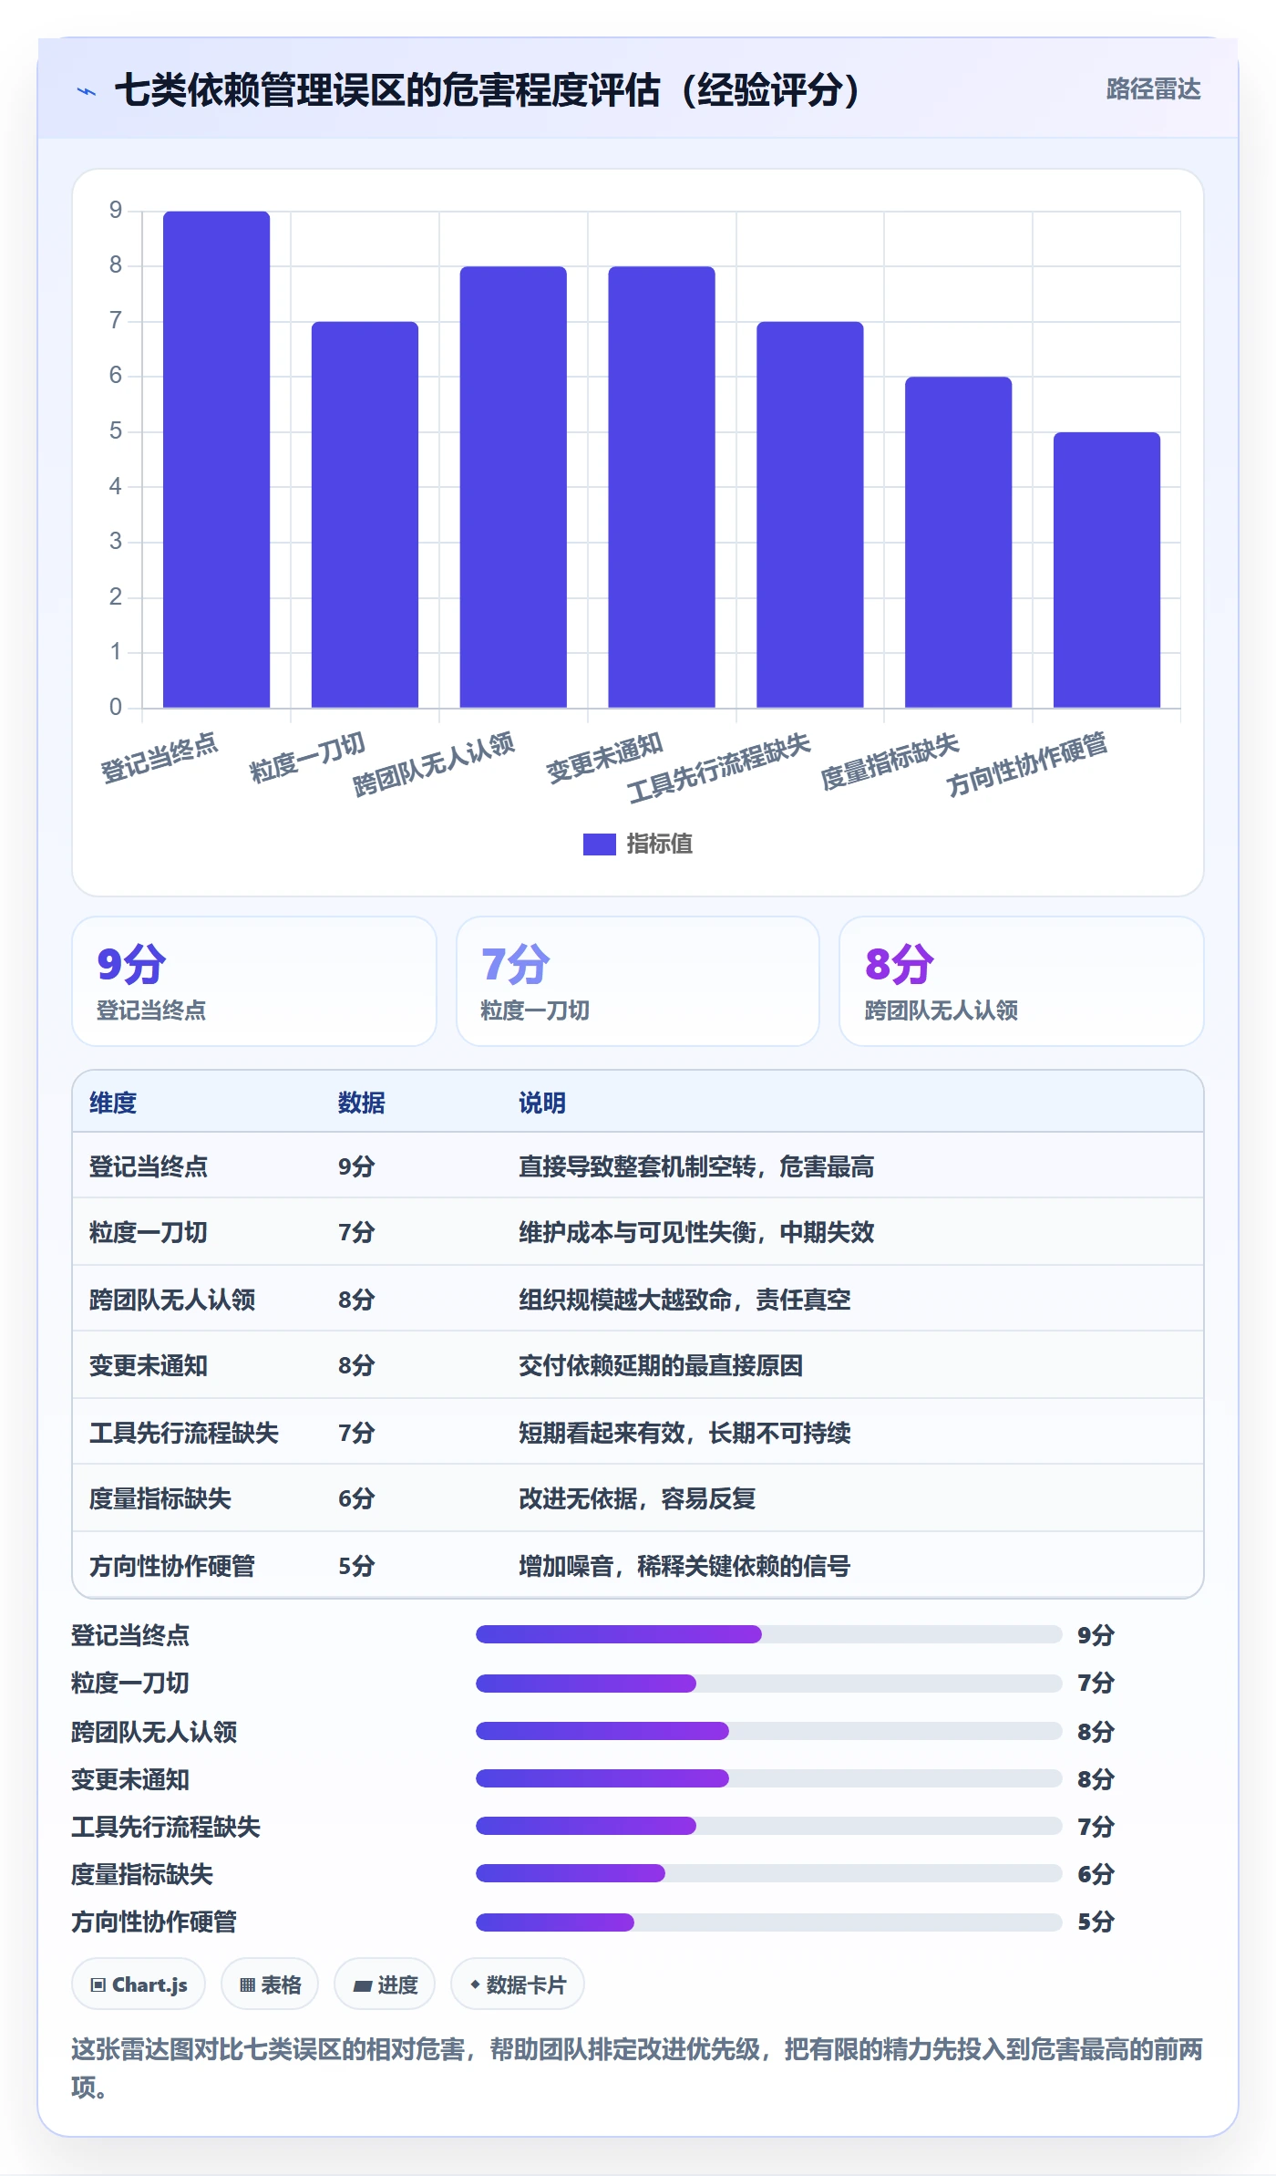Image resolution: width=1276 pixels, height=2176 pixels.
Task: Click the 工具先行流程缺失 bar in chart
Action: point(810,514)
